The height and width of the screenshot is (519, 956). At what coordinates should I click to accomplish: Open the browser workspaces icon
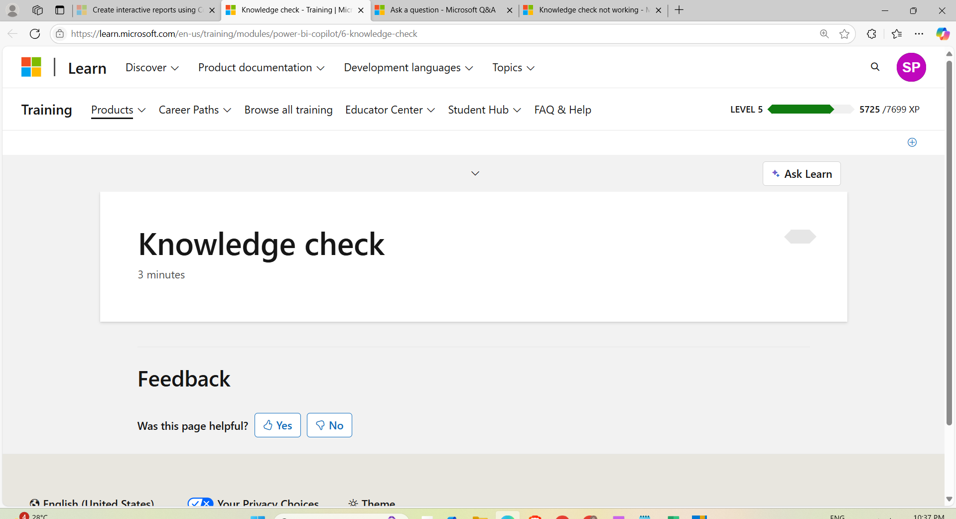coord(37,10)
